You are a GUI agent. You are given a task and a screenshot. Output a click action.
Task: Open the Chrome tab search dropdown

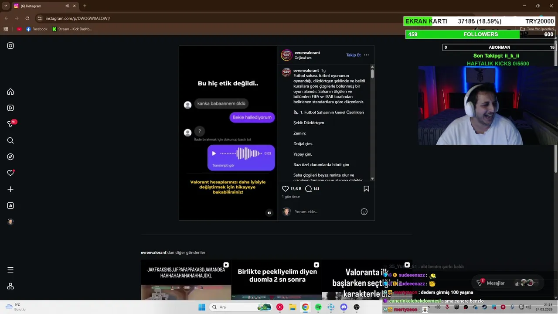(x=5, y=6)
